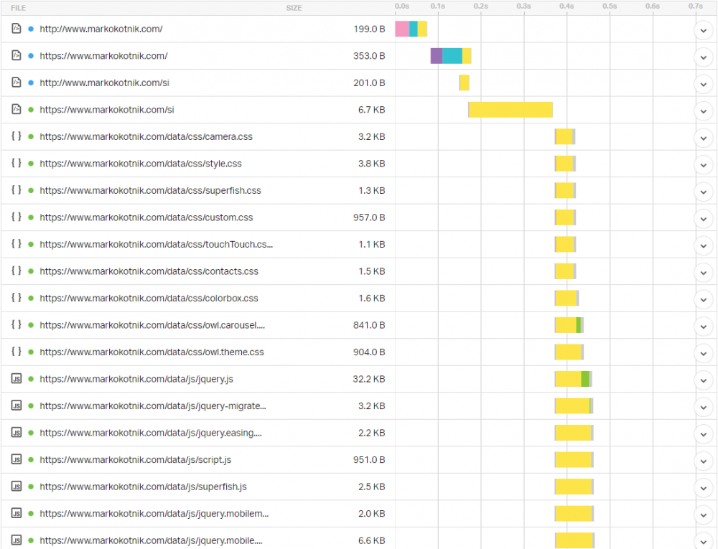This screenshot has height=549, width=718.
Task: Click the JS icon beside superfish.js
Action: click(17, 486)
